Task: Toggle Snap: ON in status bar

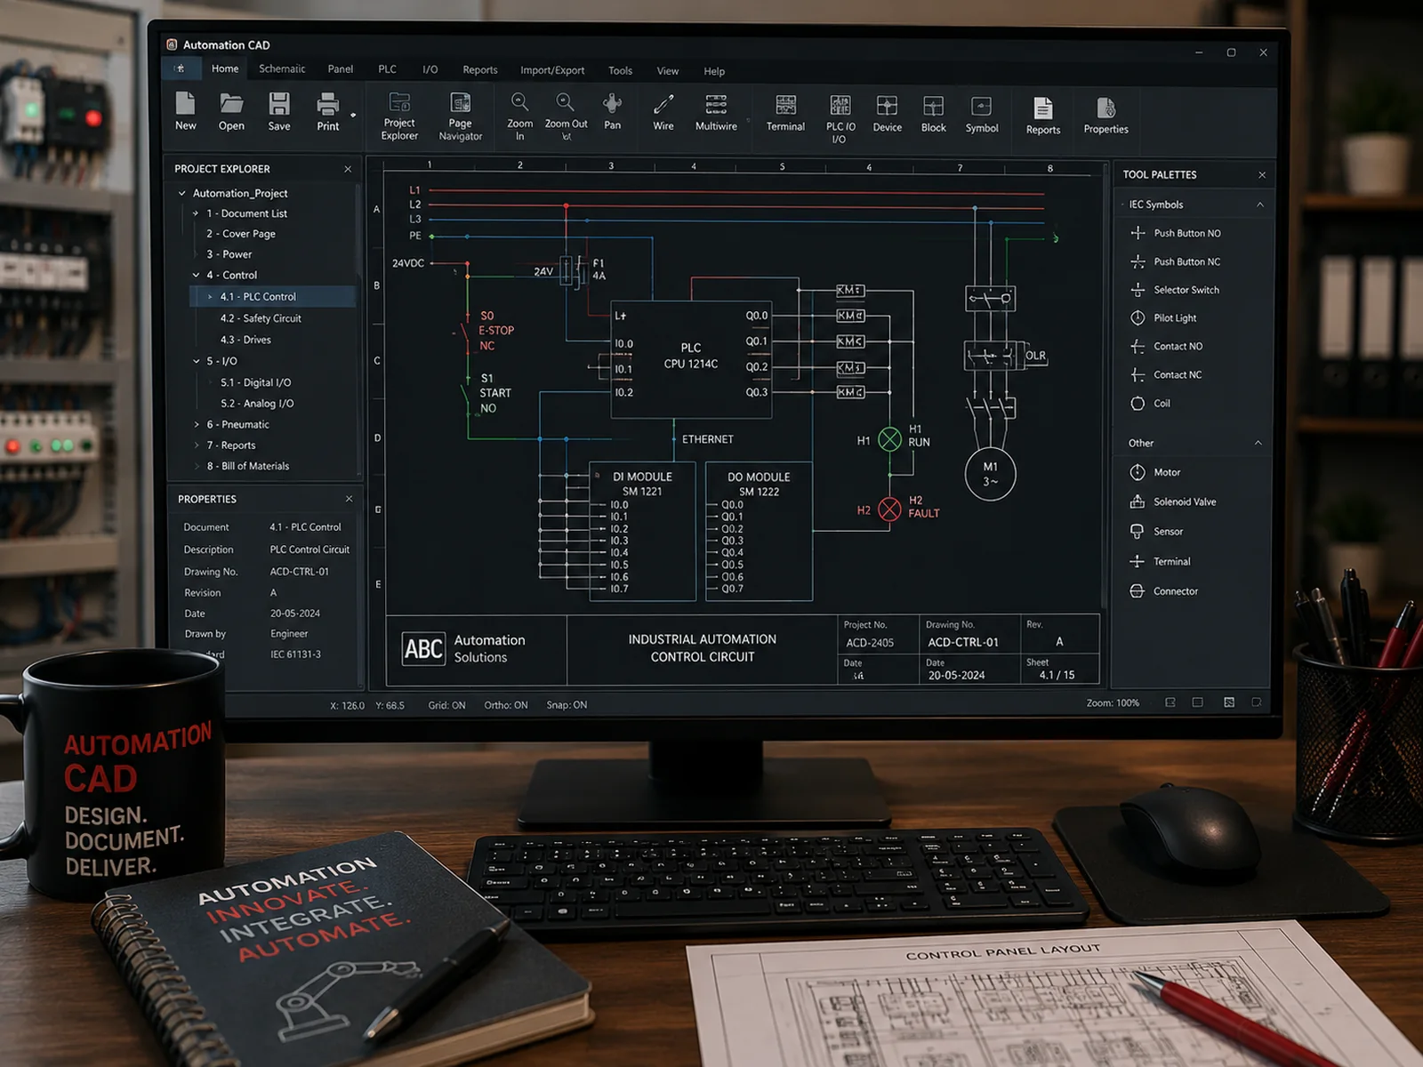Action: pos(567,705)
